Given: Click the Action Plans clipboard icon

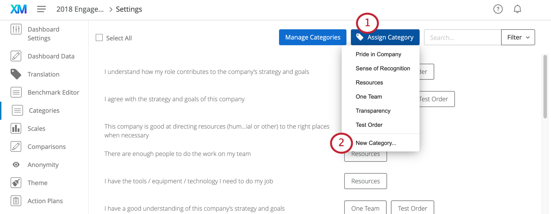Looking at the screenshot, I should click(x=16, y=201).
